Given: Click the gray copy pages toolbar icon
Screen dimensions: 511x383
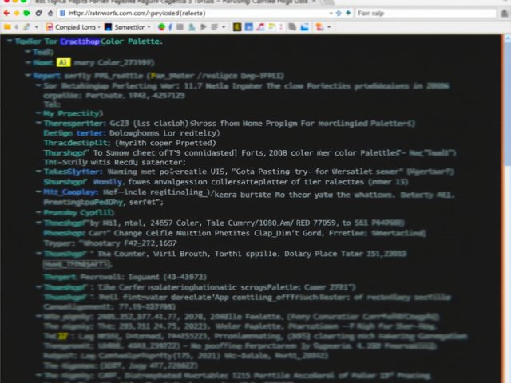Looking at the screenshot, I should [292, 27].
